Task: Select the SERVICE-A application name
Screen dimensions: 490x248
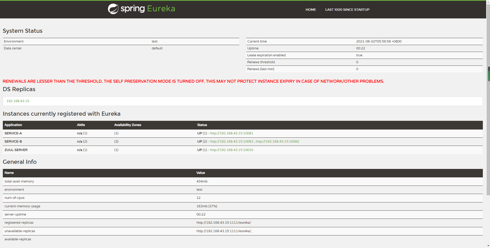Action: pyautogui.click(x=13, y=133)
